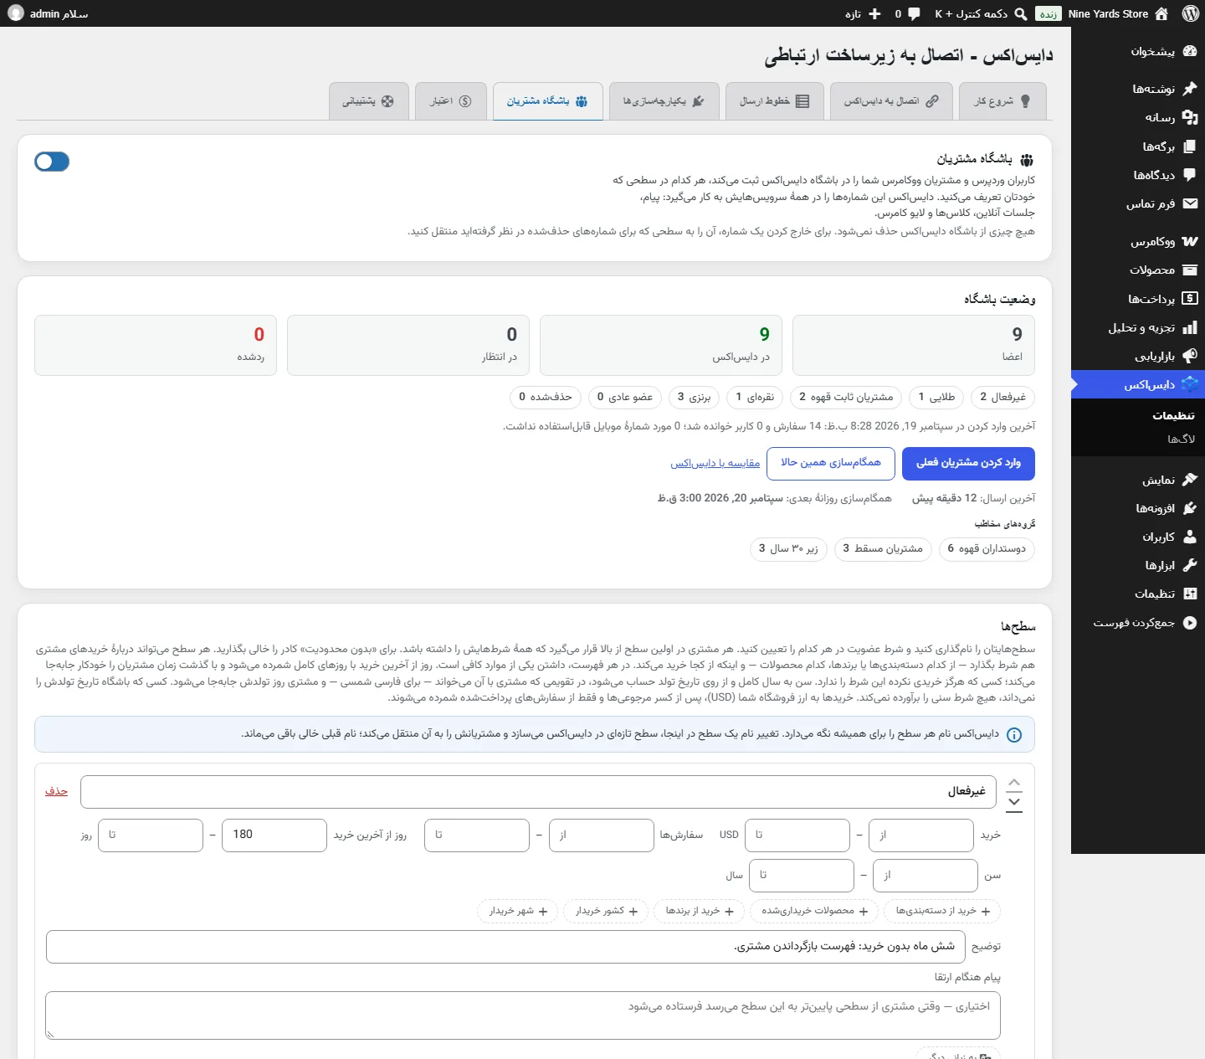Click the plus new-content icon in admin bar

tap(874, 13)
